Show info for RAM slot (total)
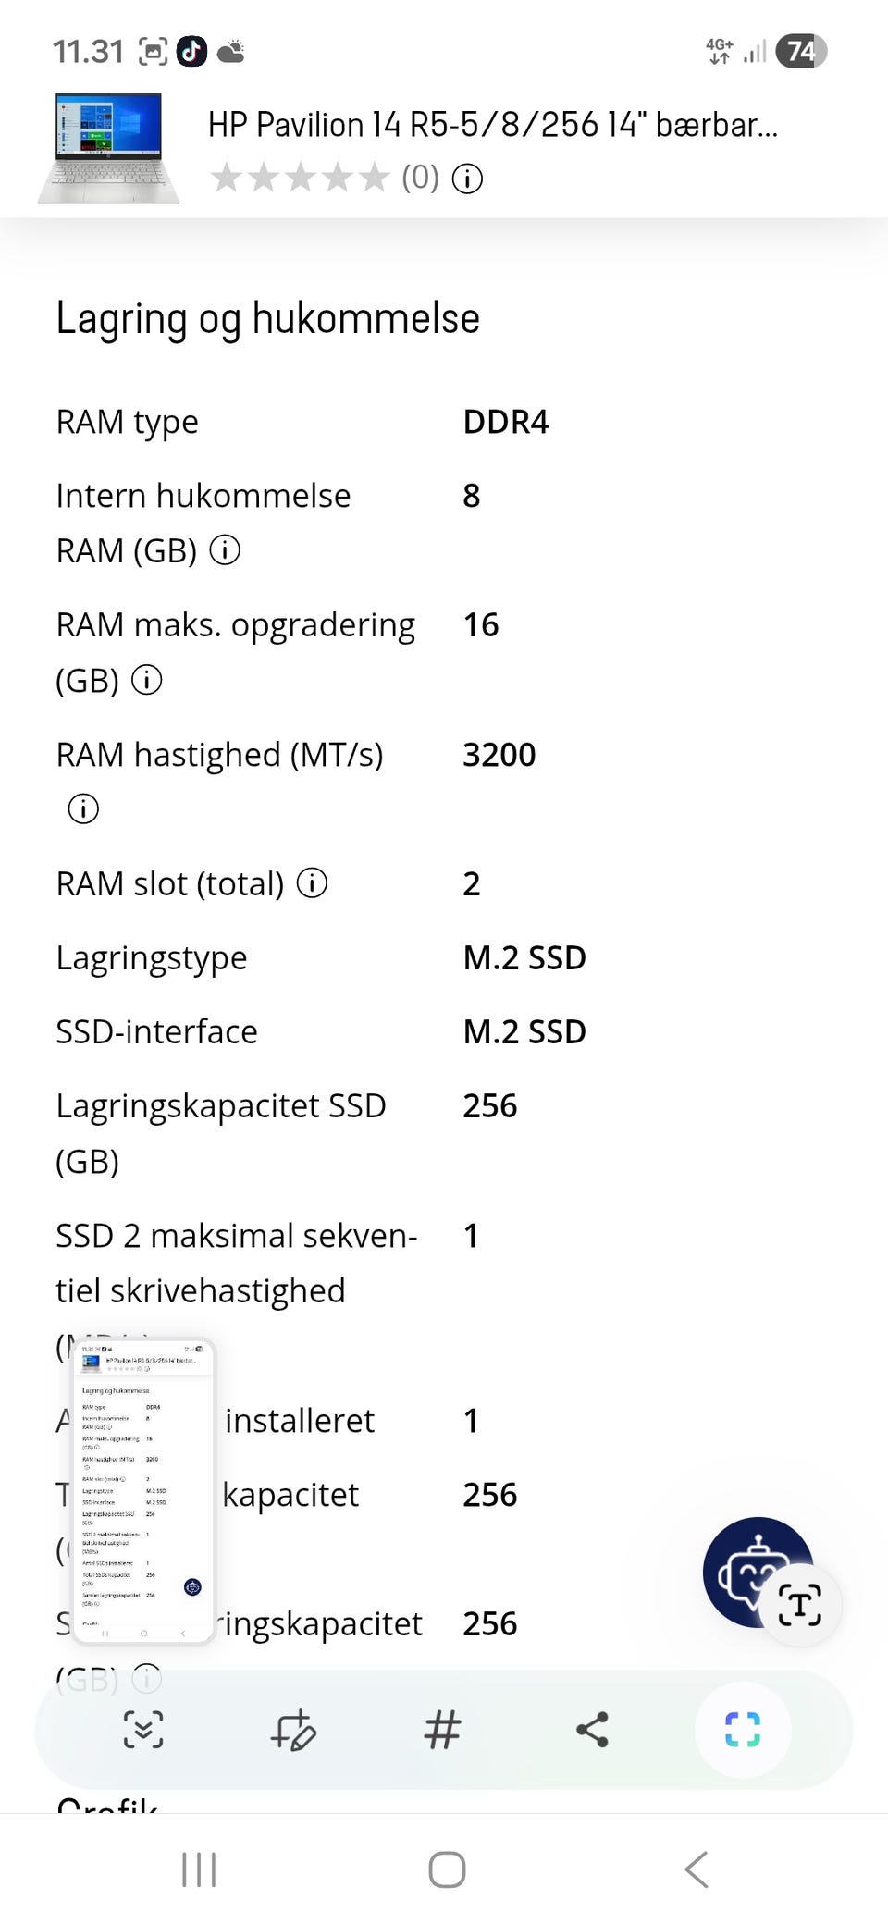This screenshot has width=888, height=1924. (x=312, y=883)
